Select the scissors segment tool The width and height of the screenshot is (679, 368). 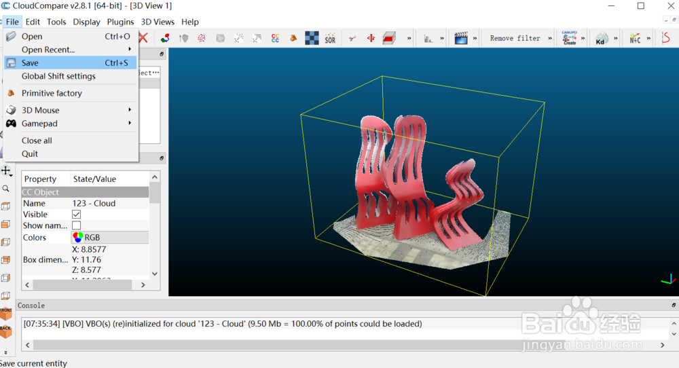point(352,39)
